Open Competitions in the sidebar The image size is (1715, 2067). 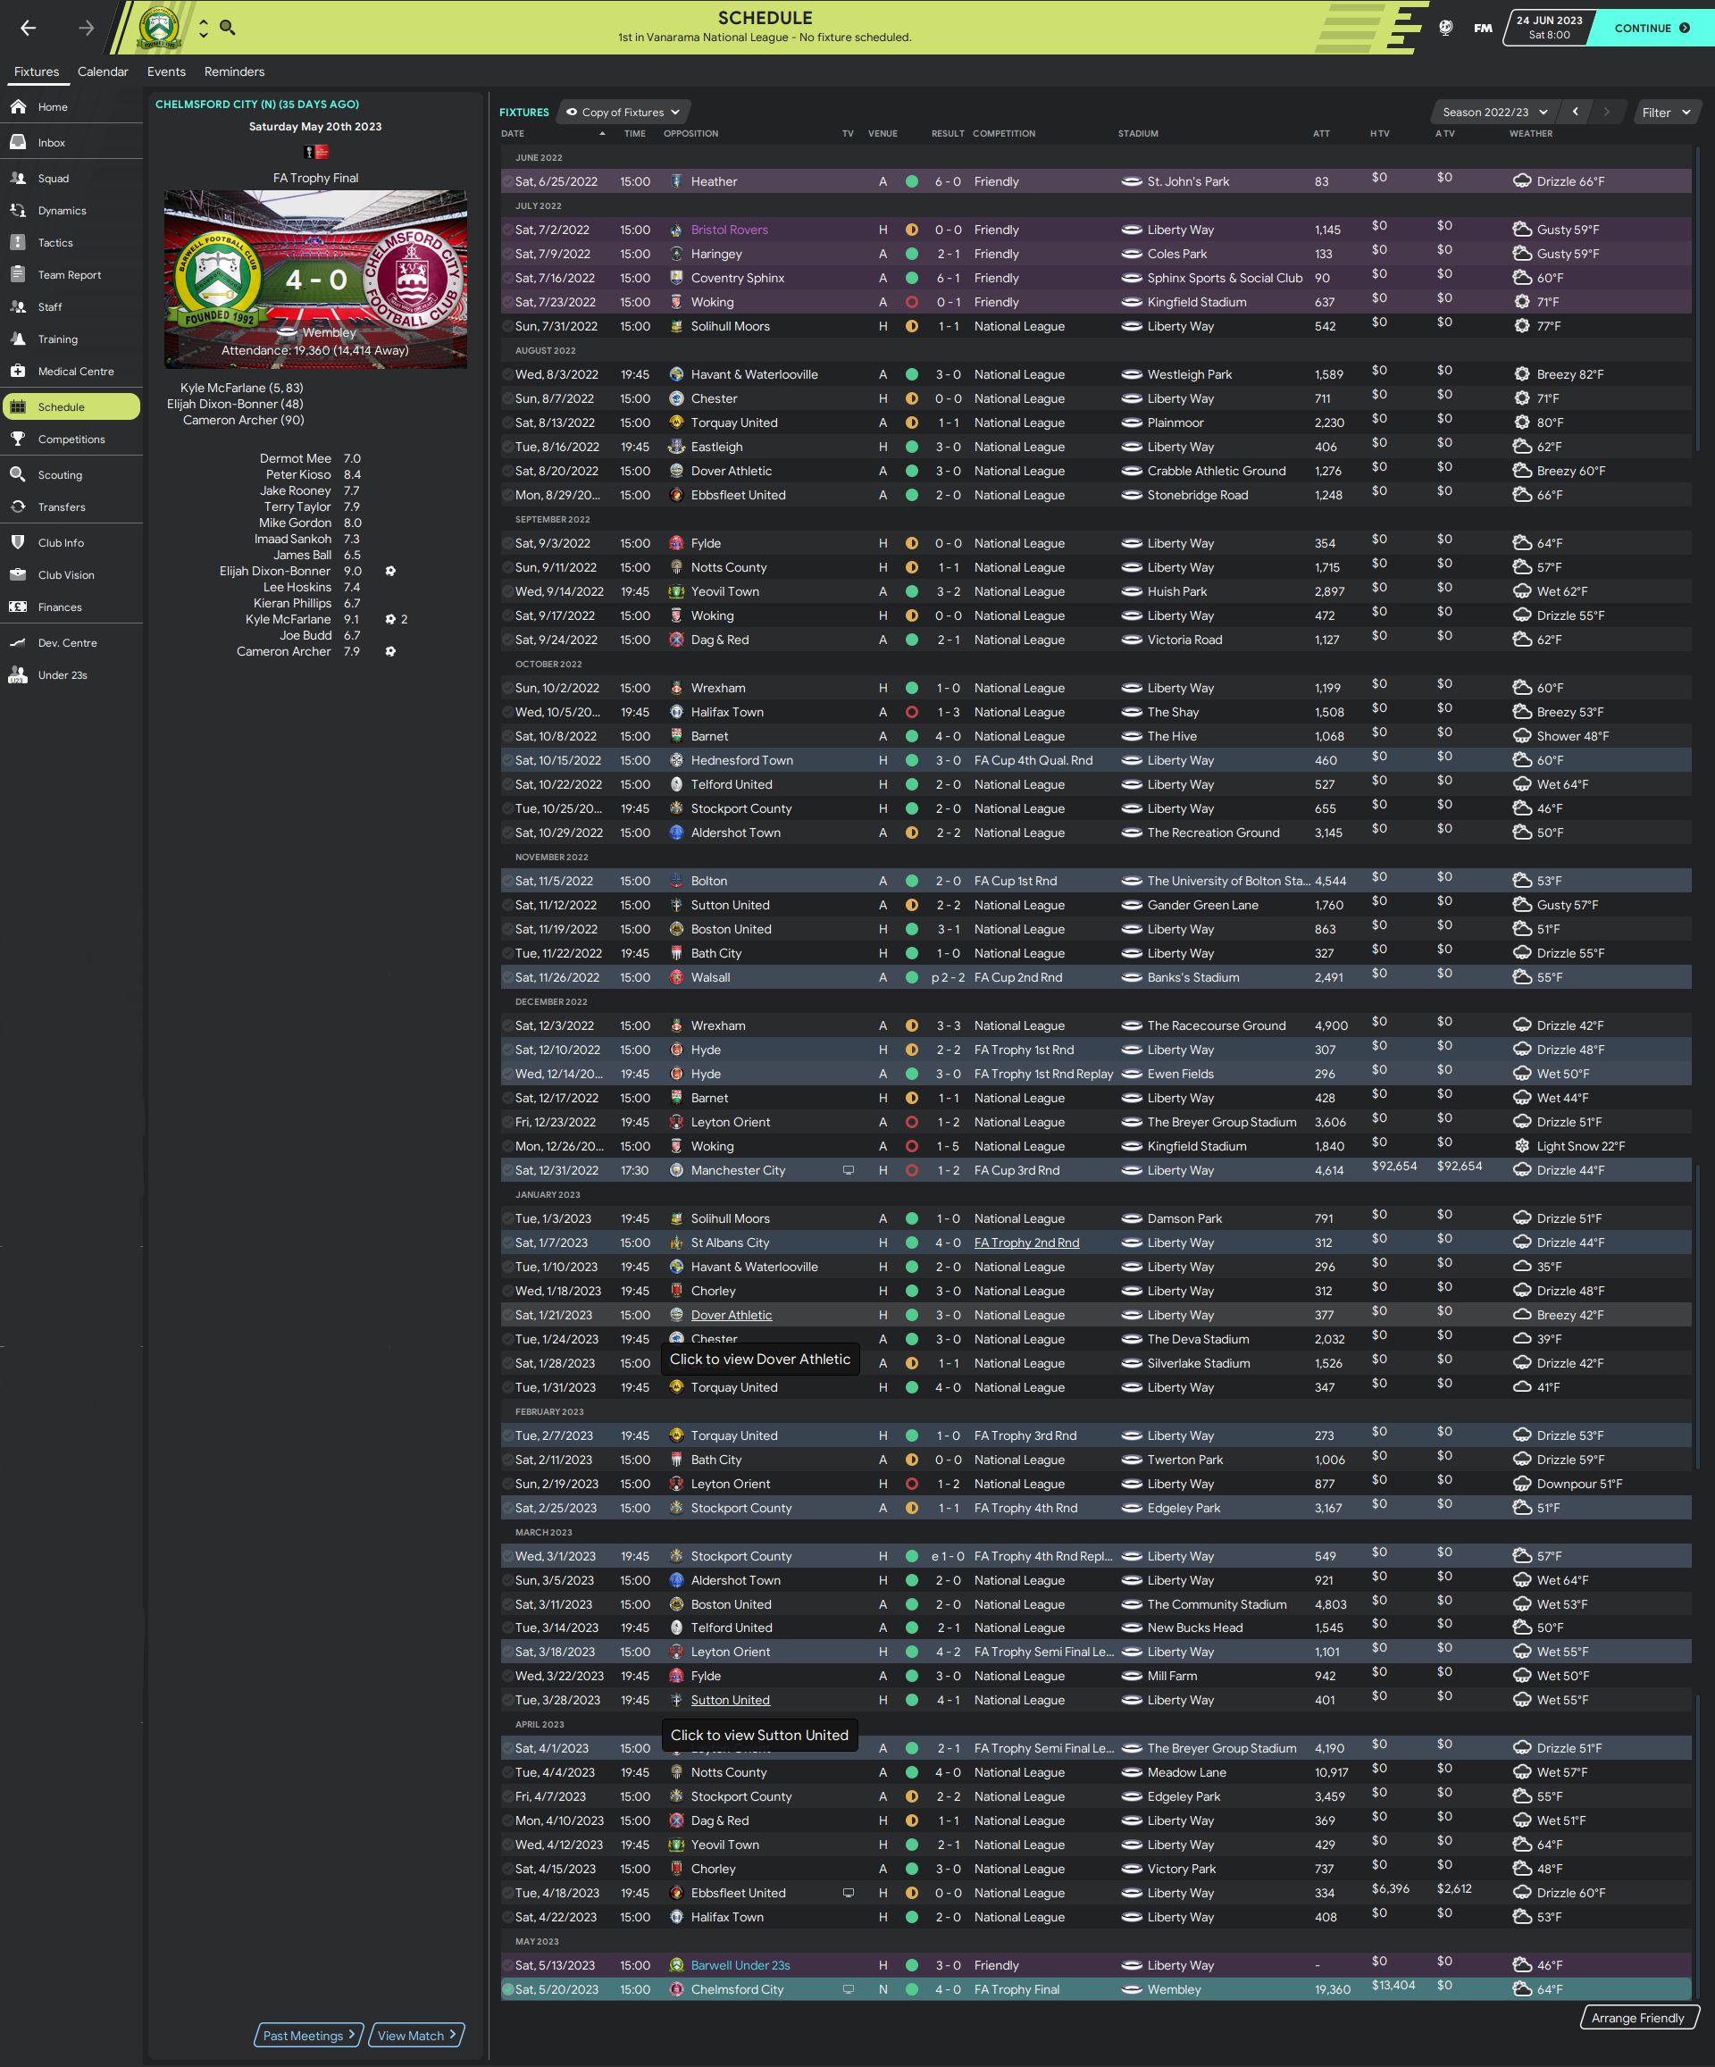tap(71, 439)
